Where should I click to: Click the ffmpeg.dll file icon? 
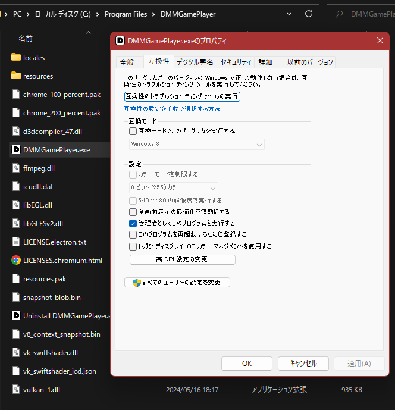click(x=16, y=168)
